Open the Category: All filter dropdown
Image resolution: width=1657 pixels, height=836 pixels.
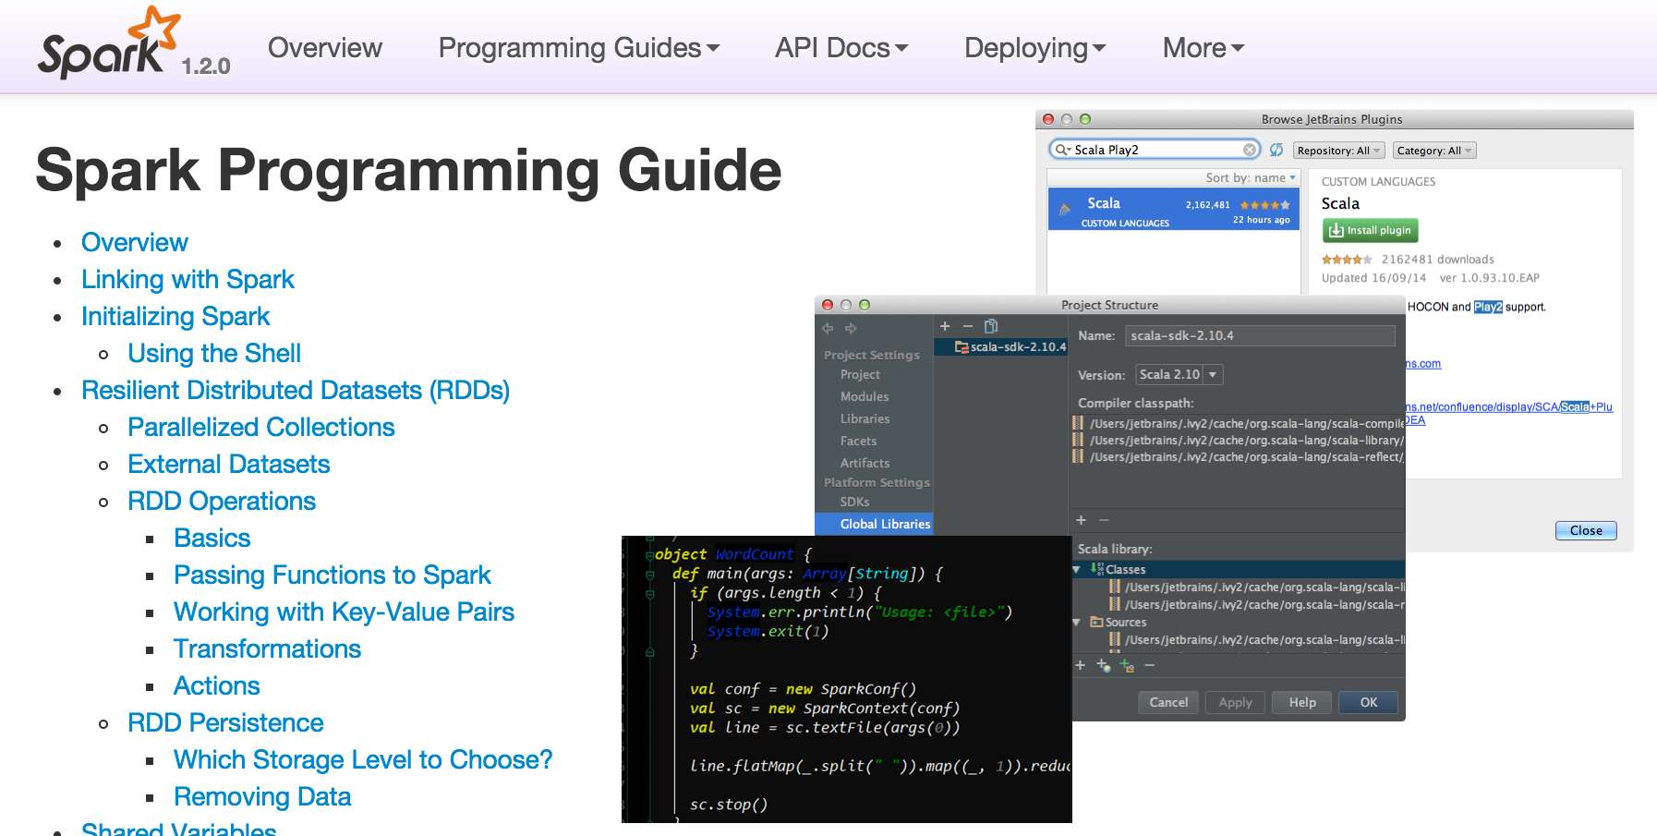coord(1433,150)
